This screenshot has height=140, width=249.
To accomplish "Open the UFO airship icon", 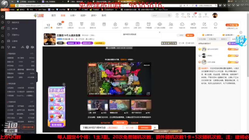I will tap(160, 24).
